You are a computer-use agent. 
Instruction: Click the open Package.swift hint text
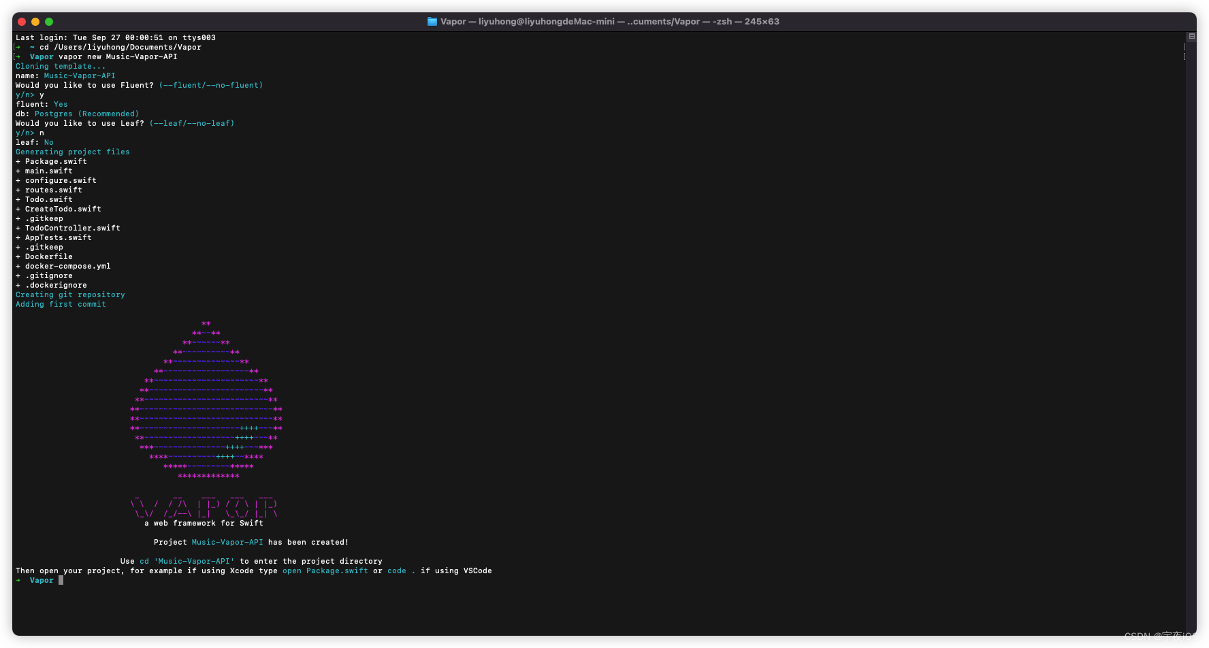(x=325, y=570)
